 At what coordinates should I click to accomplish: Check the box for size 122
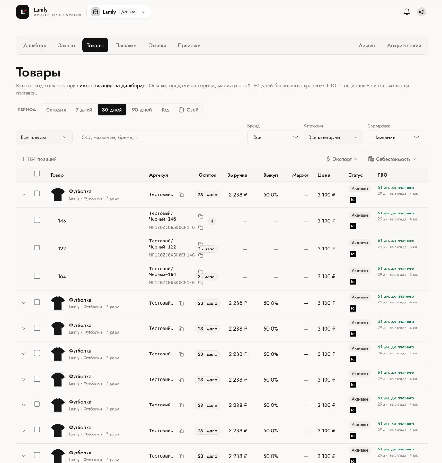coord(37,248)
